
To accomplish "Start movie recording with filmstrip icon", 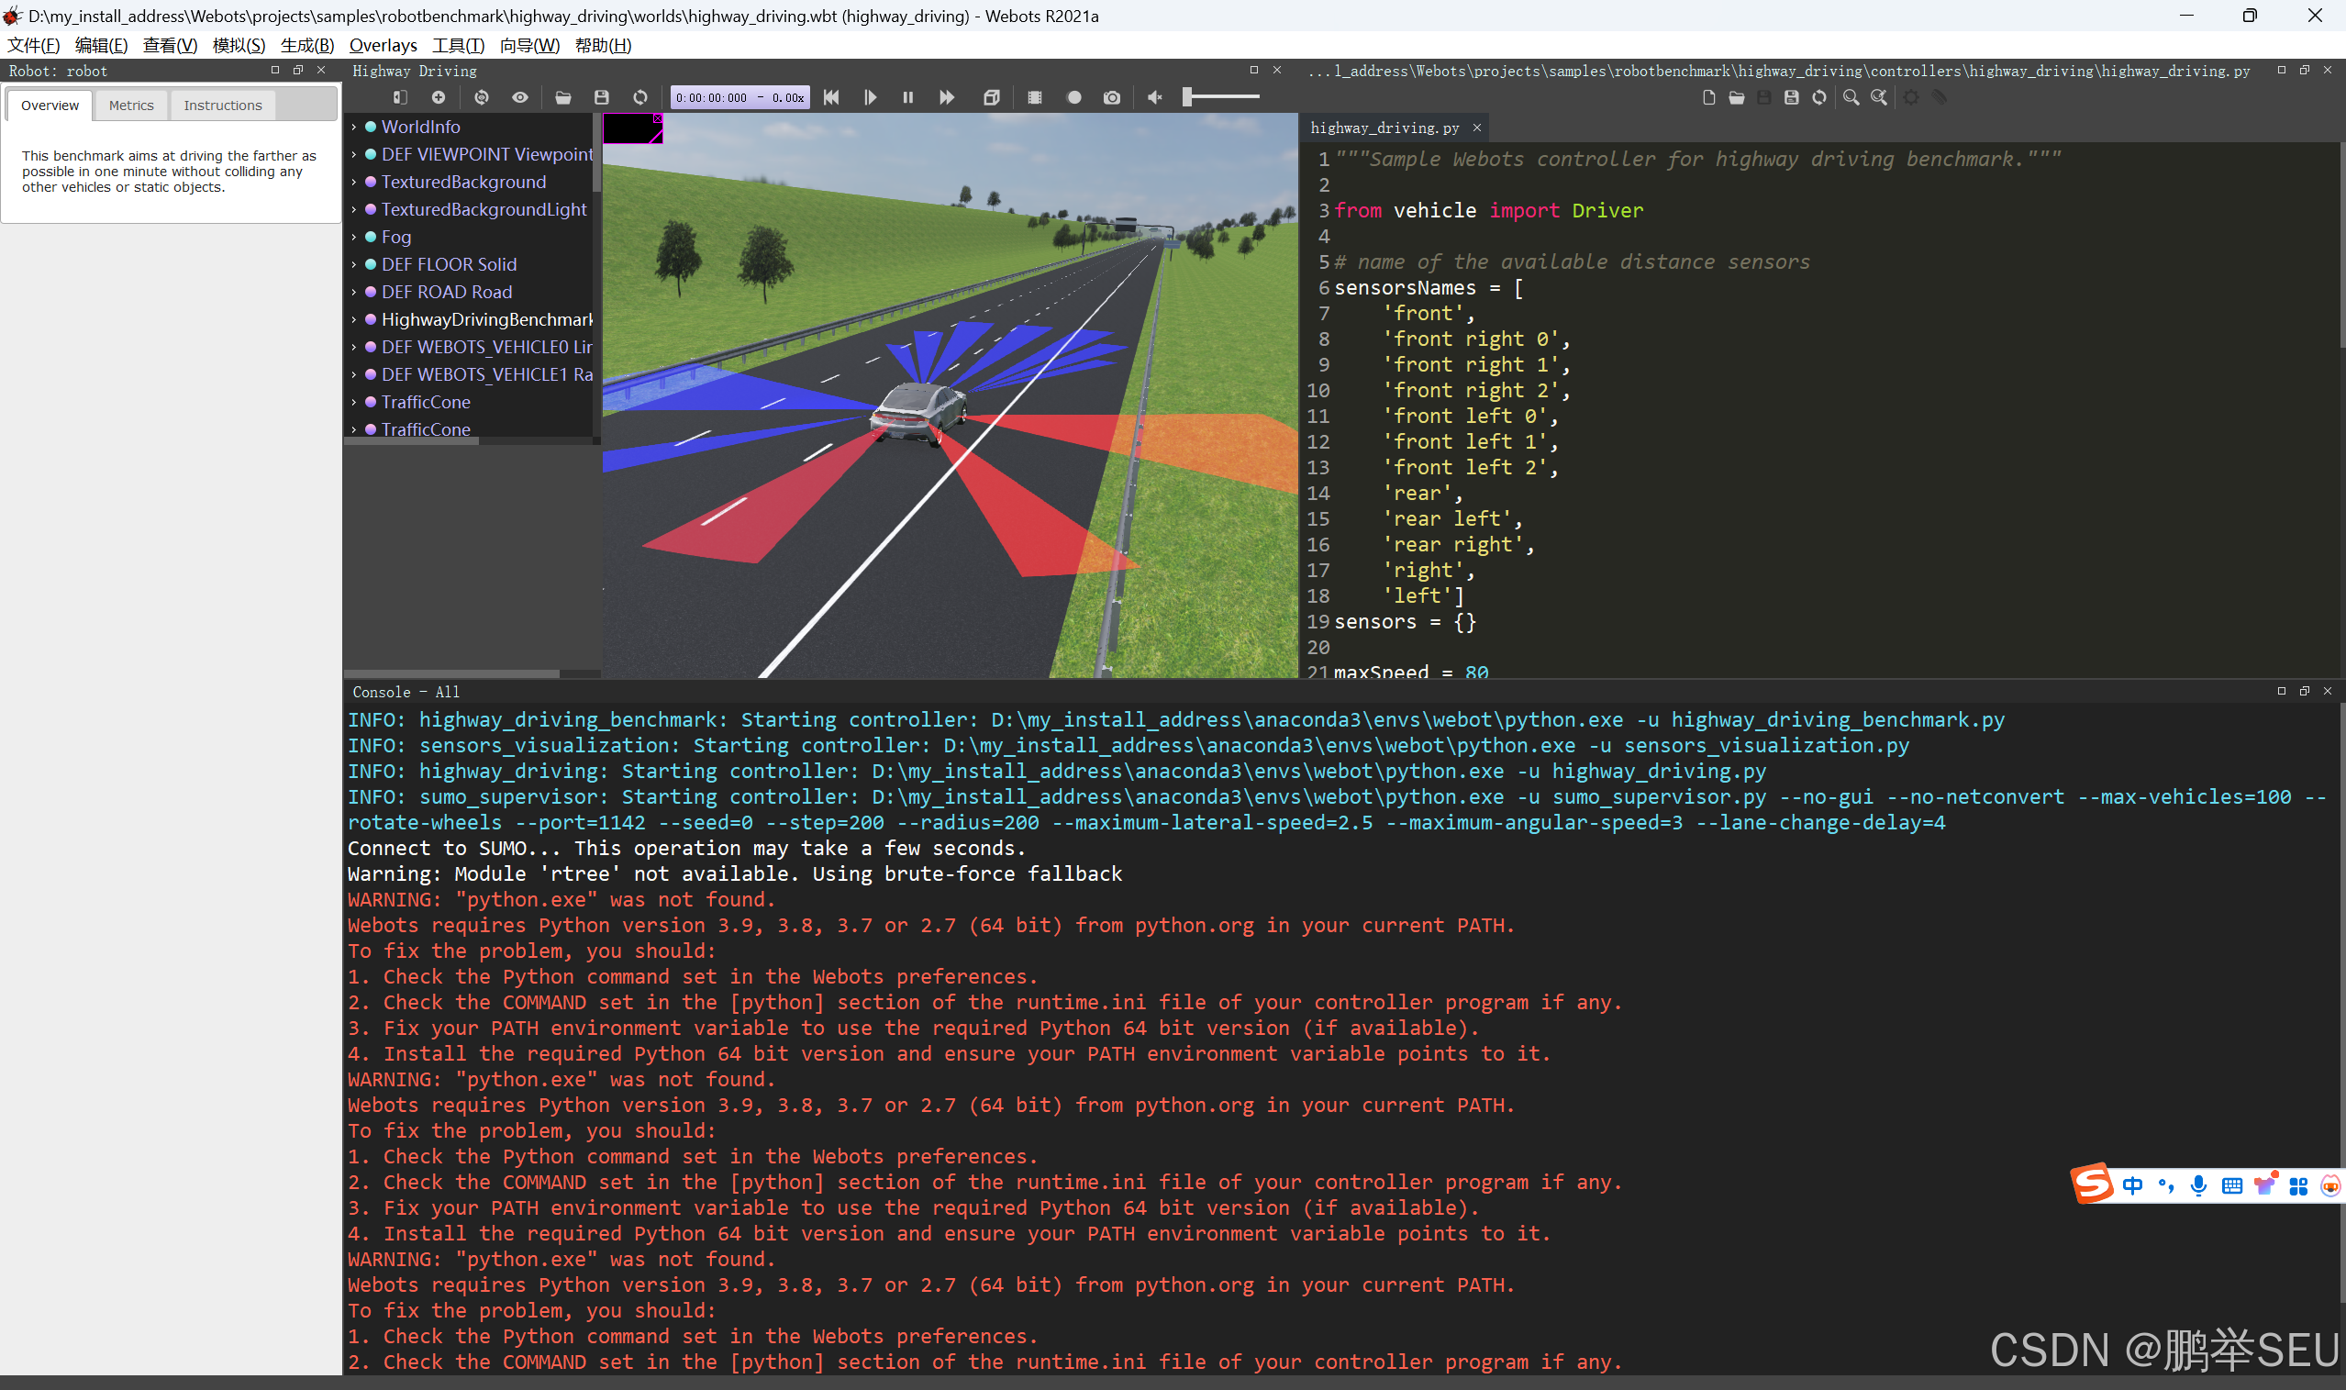I will (x=1034, y=97).
